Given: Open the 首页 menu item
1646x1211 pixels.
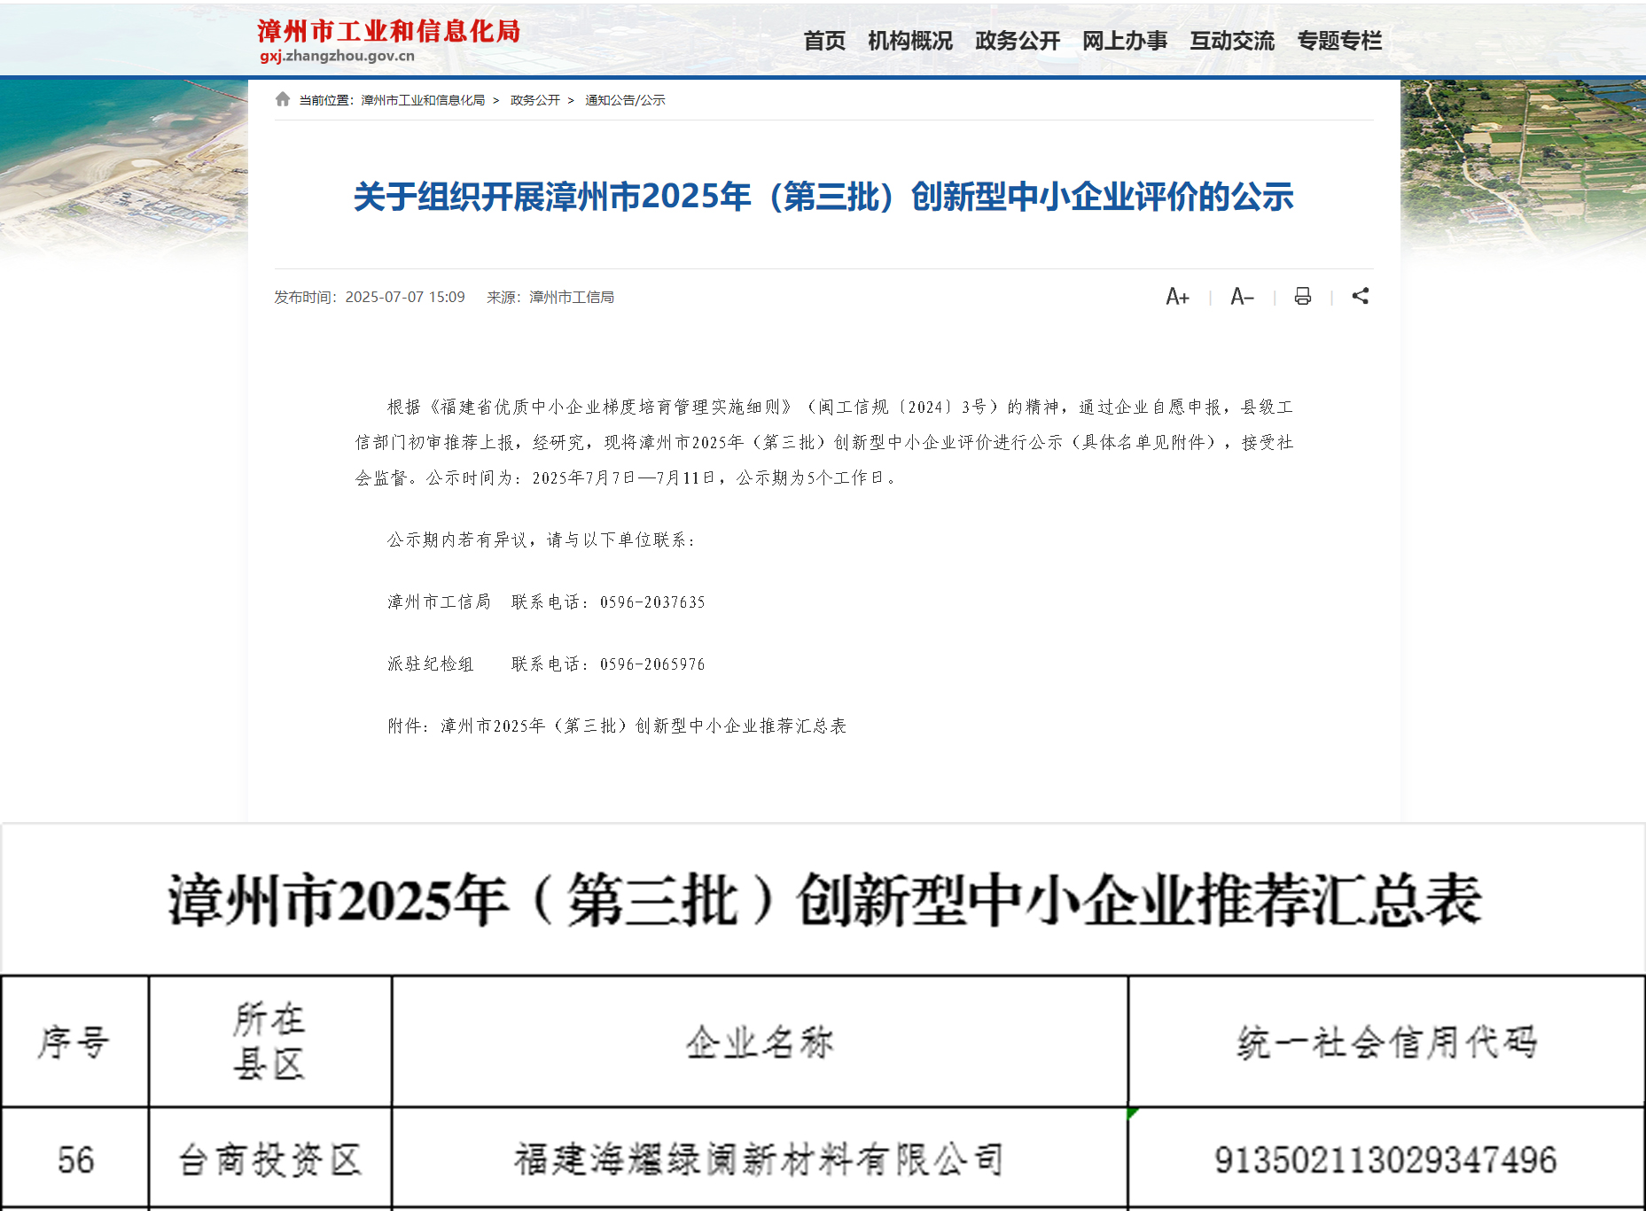Looking at the screenshot, I should (x=824, y=41).
